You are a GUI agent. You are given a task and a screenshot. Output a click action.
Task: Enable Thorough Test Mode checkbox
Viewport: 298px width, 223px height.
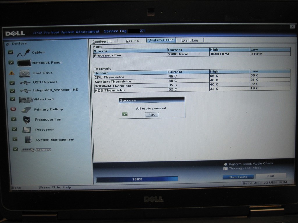[226, 169]
